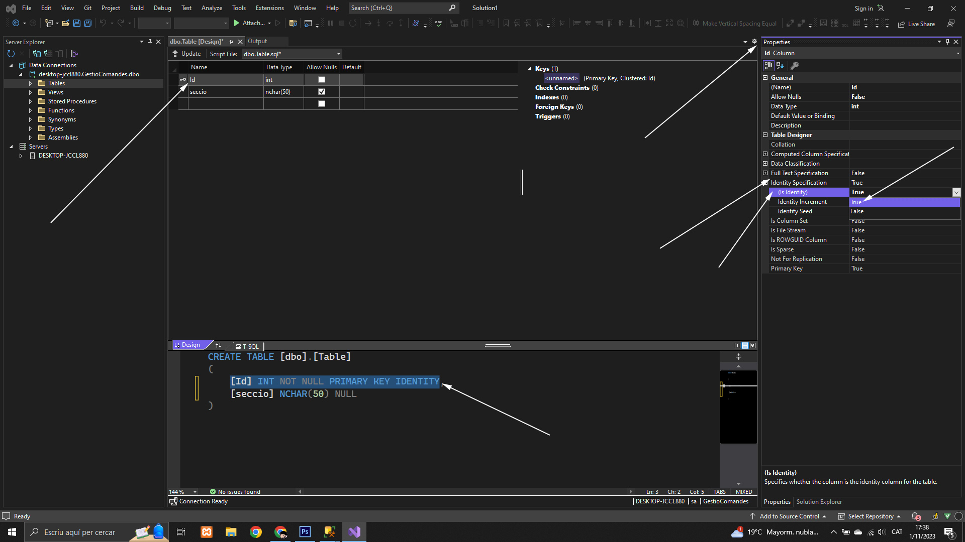This screenshot has width=965, height=542.
Task: Open Visual Studio from the taskbar
Action: 354,532
